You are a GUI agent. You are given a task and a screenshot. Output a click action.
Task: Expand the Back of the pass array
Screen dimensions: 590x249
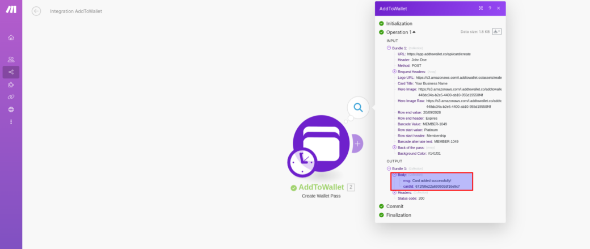click(x=394, y=147)
